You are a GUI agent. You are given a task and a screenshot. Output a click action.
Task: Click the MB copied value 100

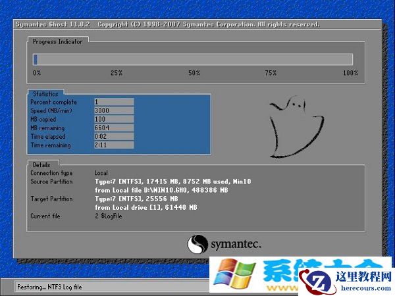point(114,119)
